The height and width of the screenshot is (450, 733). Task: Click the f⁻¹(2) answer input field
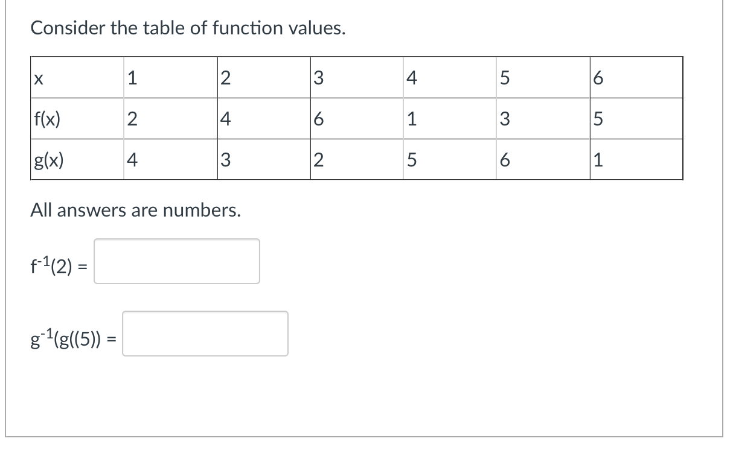[x=176, y=261]
